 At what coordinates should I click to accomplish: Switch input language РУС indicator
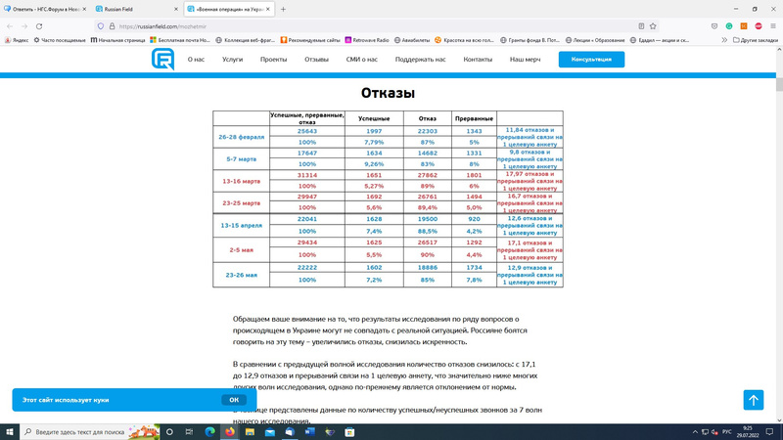(726, 432)
